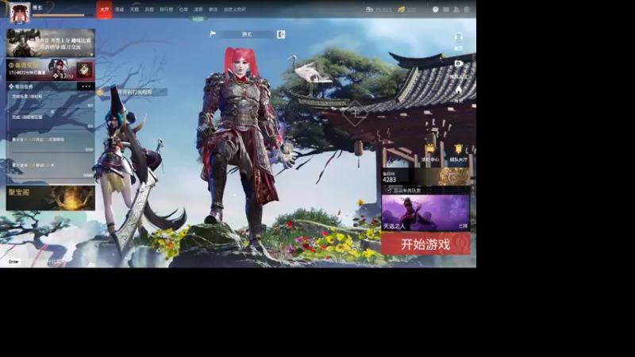The width and height of the screenshot is (635, 357).
Task: Switch to the 兵器 weapons tab
Action: pyautogui.click(x=149, y=10)
